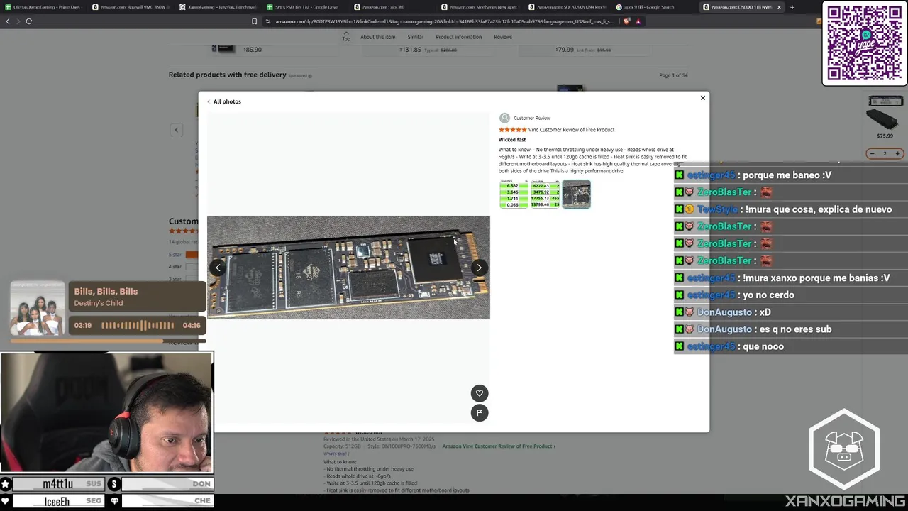Click the 'Wicked fast' review title
908x511 pixels.
coord(512,140)
